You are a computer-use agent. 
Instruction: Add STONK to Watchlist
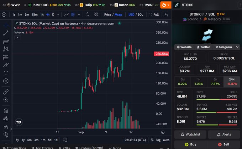click(x=190, y=134)
